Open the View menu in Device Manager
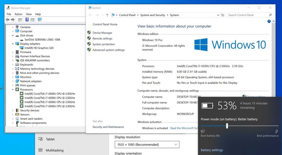This screenshot has width=282, height=155. tap(29, 14)
